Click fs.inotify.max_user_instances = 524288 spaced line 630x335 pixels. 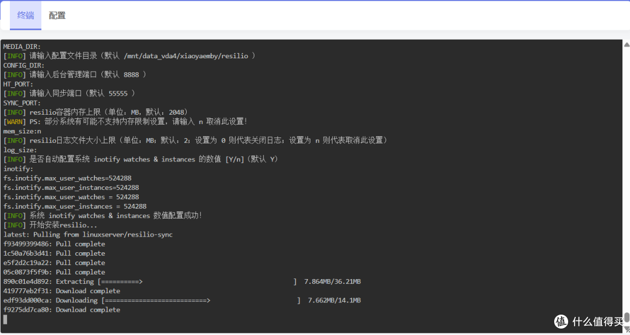click(x=75, y=206)
